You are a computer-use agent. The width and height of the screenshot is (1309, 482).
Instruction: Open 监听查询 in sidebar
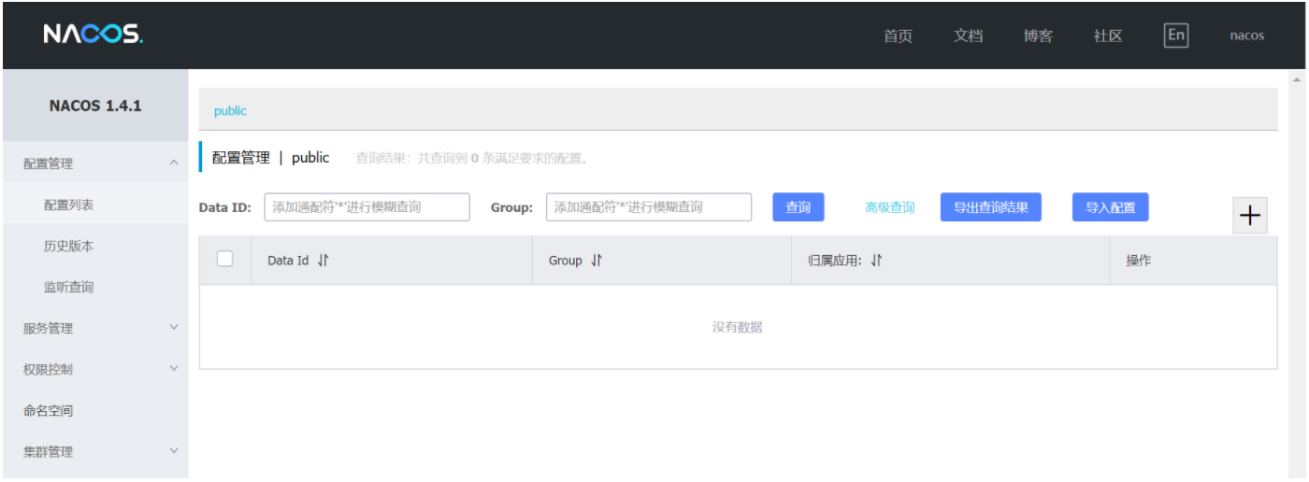click(69, 287)
